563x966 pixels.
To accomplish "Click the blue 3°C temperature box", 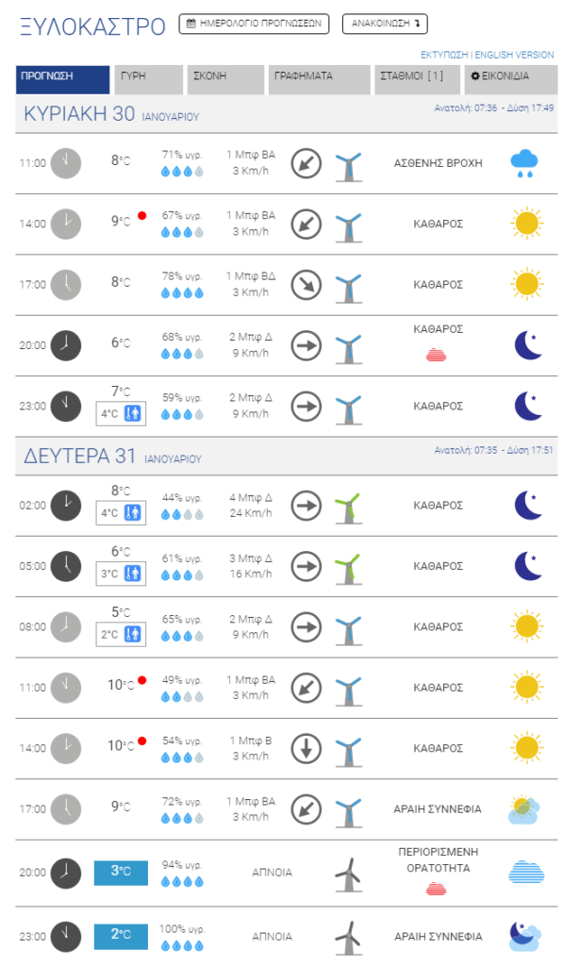I will (x=121, y=873).
